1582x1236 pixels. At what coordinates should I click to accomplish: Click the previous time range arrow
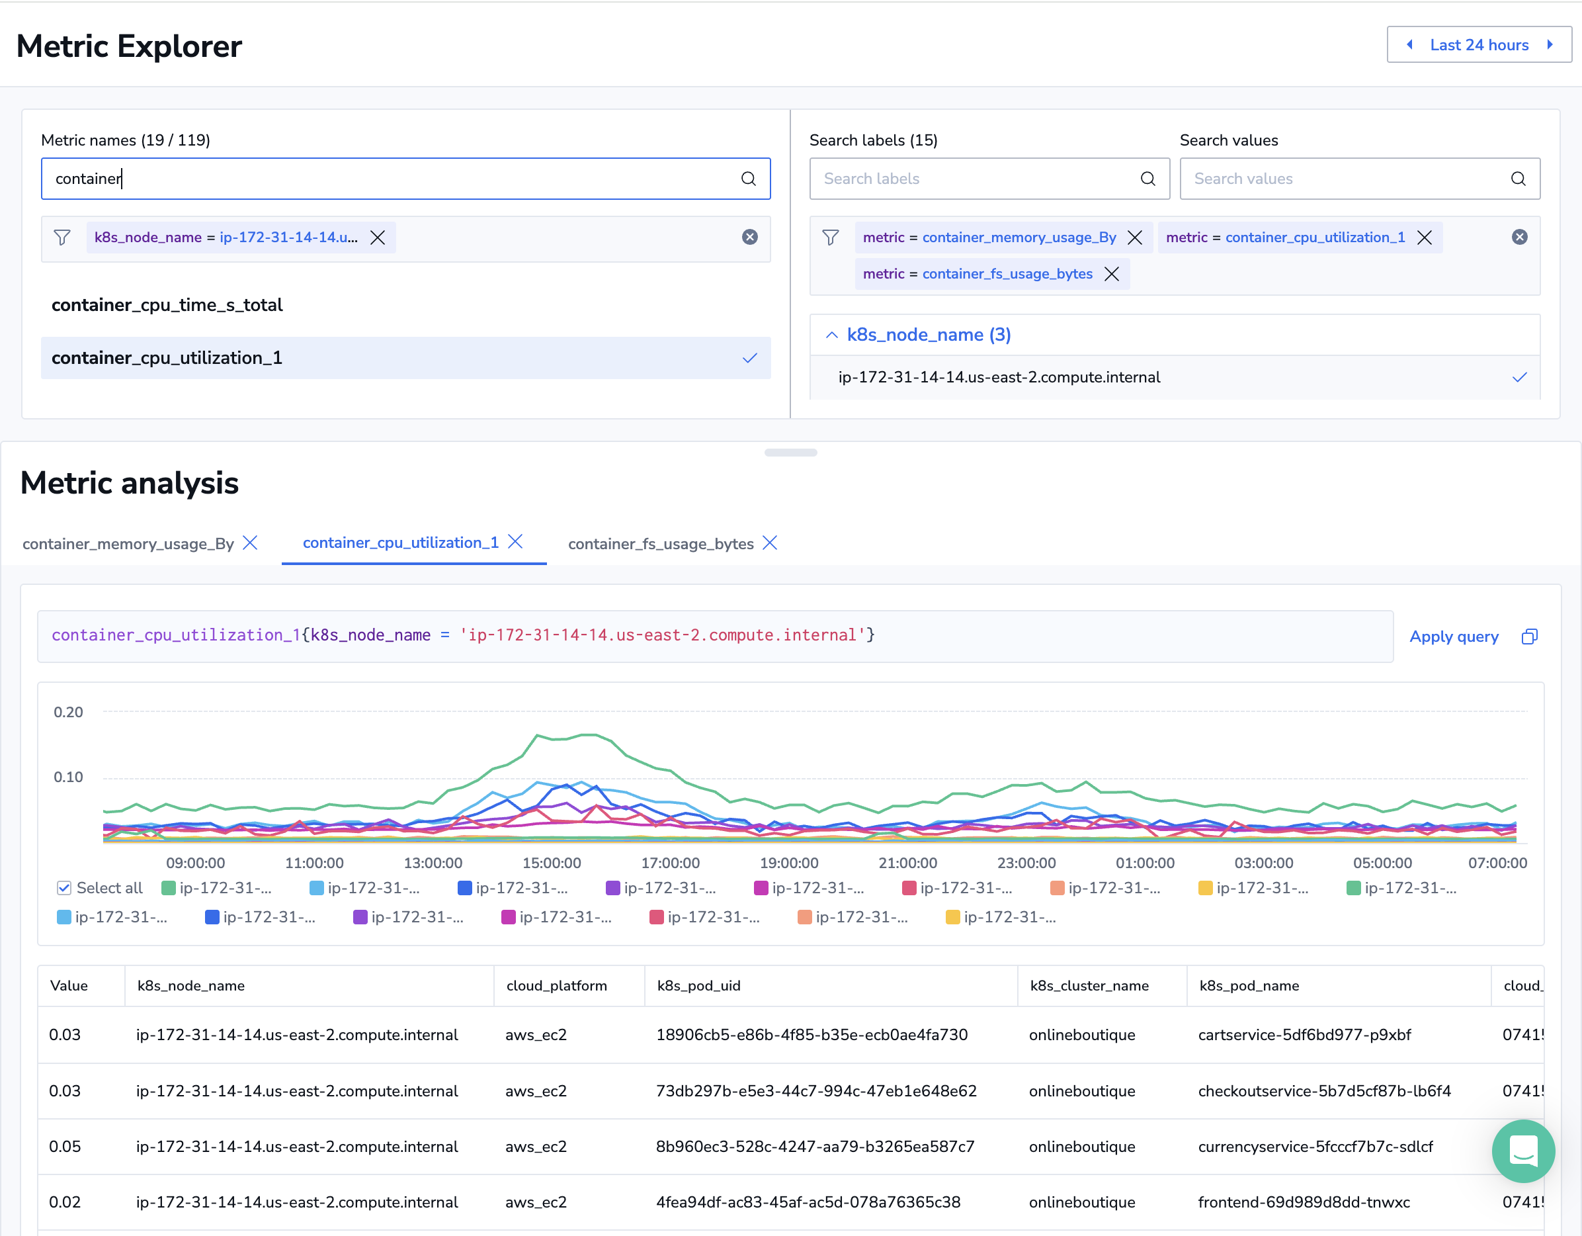click(1409, 45)
